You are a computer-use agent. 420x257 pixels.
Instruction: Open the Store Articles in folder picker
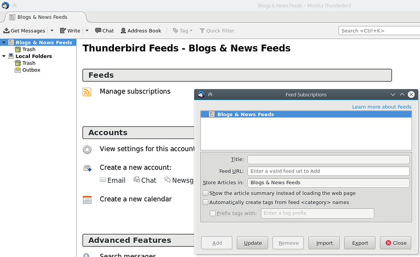(x=329, y=183)
